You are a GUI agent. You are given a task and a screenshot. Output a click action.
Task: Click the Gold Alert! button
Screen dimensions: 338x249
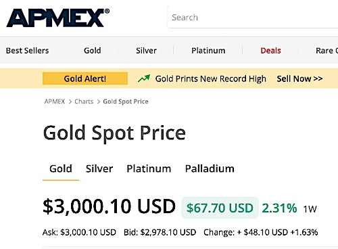pyautogui.click(x=85, y=78)
